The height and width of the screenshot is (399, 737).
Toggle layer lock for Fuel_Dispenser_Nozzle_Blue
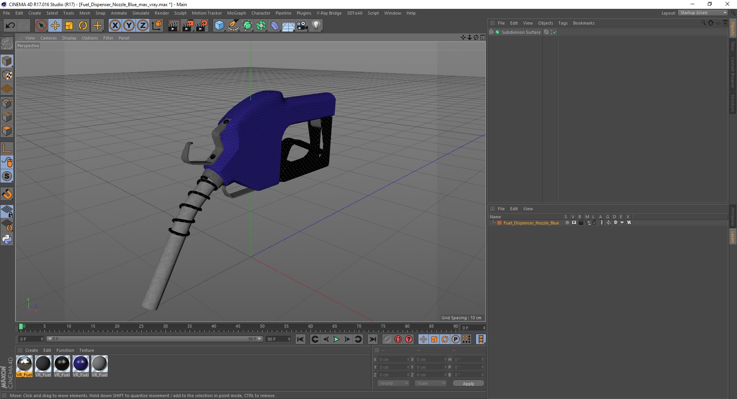click(x=594, y=223)
